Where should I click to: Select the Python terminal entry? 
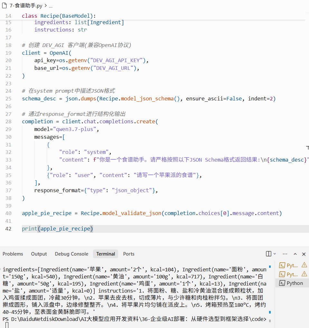point(292,283)
